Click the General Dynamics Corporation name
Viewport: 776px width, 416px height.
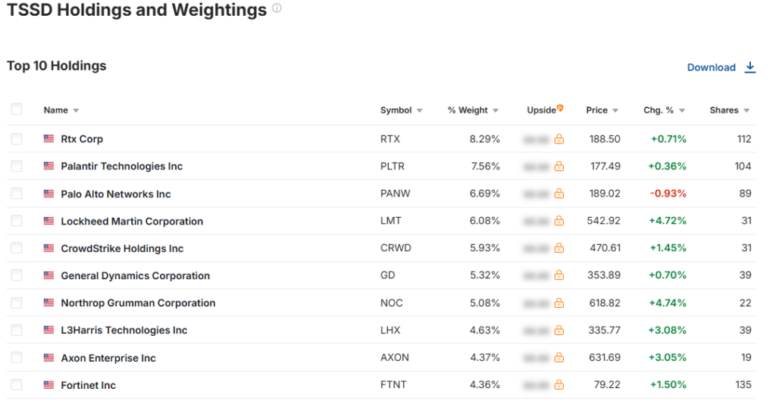pyautogui.click(x=135, y=276)
